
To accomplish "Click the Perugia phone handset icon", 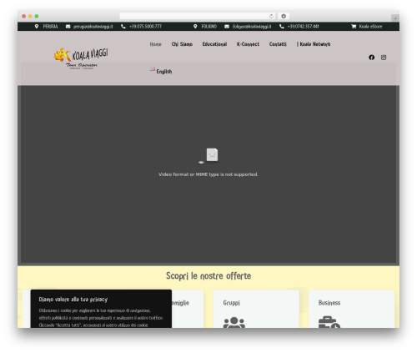I will [123, 27].
